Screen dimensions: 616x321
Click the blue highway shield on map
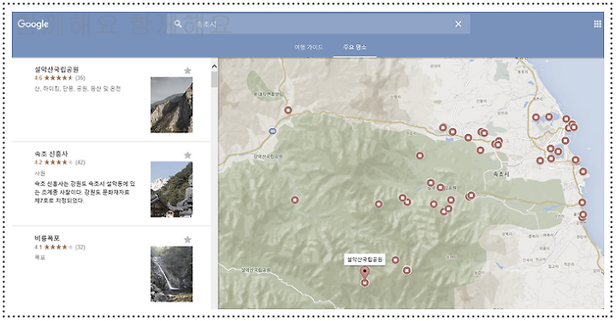272,131
